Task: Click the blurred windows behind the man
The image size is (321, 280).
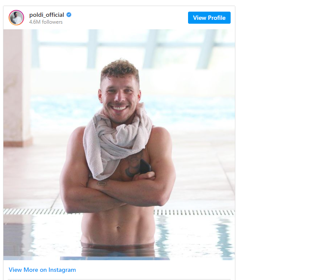Action: (133, 49)
